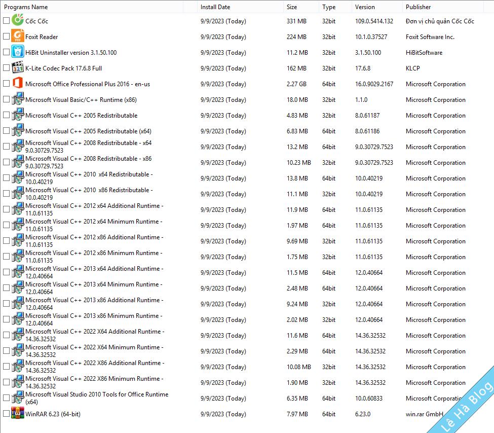494x433 pixels.
Task: Click icon of Visual Studio 2010 Tools for Office Runtime
Action: point(18,398)
